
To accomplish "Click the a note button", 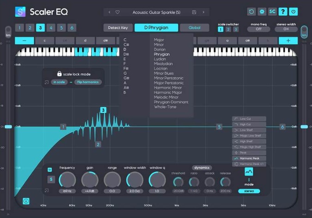I will tap(227, 41).
